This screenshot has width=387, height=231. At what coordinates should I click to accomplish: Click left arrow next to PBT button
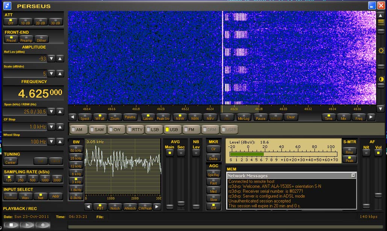(x=88, y=207)
